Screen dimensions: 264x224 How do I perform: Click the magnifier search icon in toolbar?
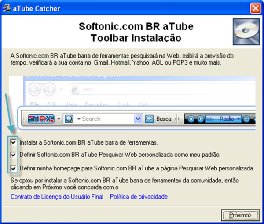(x=69, y=119)
